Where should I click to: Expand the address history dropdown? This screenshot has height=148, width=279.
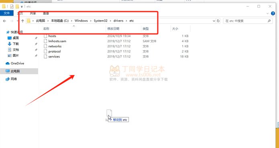coord(214,21)
